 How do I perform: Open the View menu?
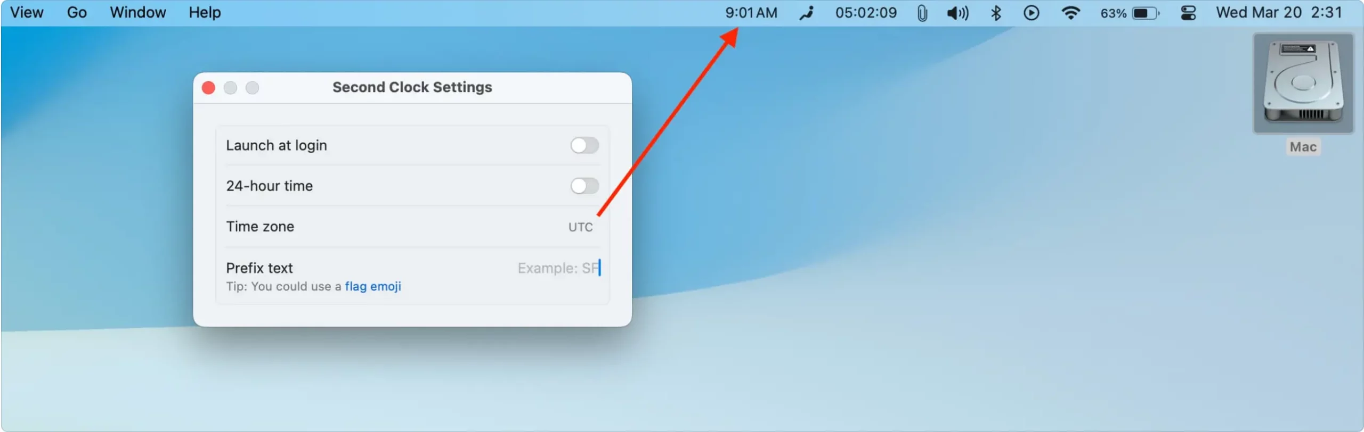pyautogui.click(x=27, y=13)
